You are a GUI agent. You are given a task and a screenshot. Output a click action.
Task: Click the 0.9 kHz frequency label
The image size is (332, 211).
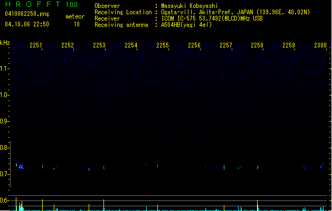[4, 121]
